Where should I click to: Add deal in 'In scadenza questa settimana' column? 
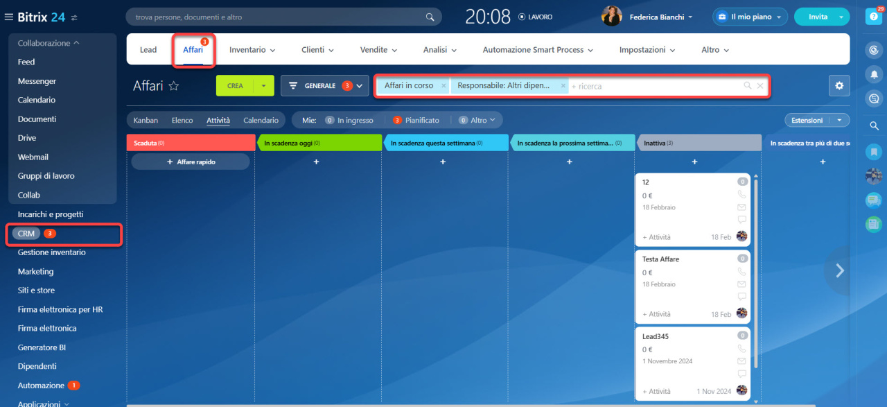[443, 162]
